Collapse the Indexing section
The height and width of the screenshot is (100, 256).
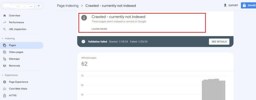[x=2, y=38]
